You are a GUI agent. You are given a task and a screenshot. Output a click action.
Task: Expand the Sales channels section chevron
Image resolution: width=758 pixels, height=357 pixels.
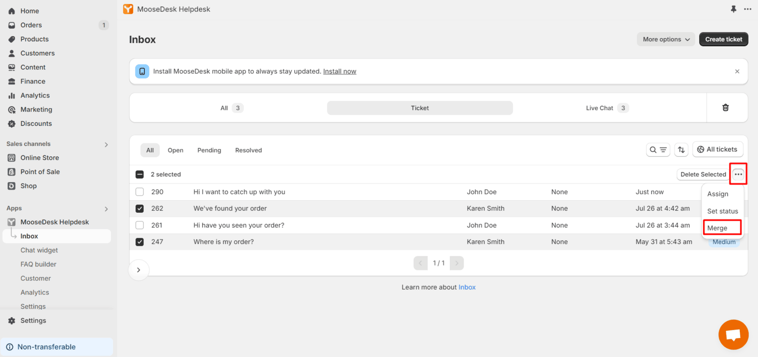(106, 145)
